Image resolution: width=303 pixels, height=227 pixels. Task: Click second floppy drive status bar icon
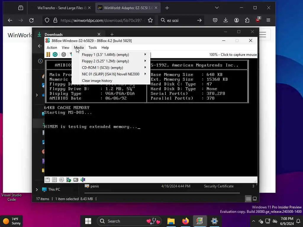pyautogui.click(x=54, y=180)
